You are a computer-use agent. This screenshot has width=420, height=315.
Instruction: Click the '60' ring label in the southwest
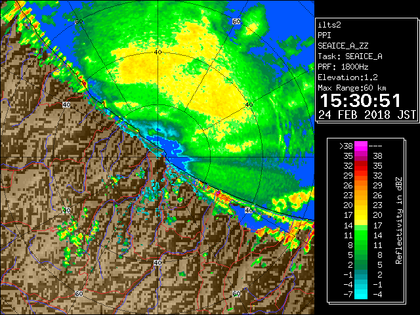point(79,293)
